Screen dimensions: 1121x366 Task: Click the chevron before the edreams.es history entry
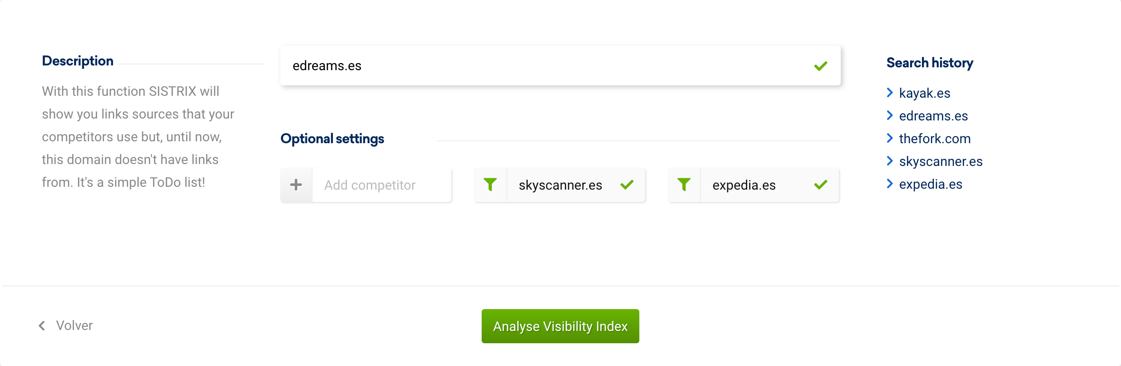tap(890, 116)
